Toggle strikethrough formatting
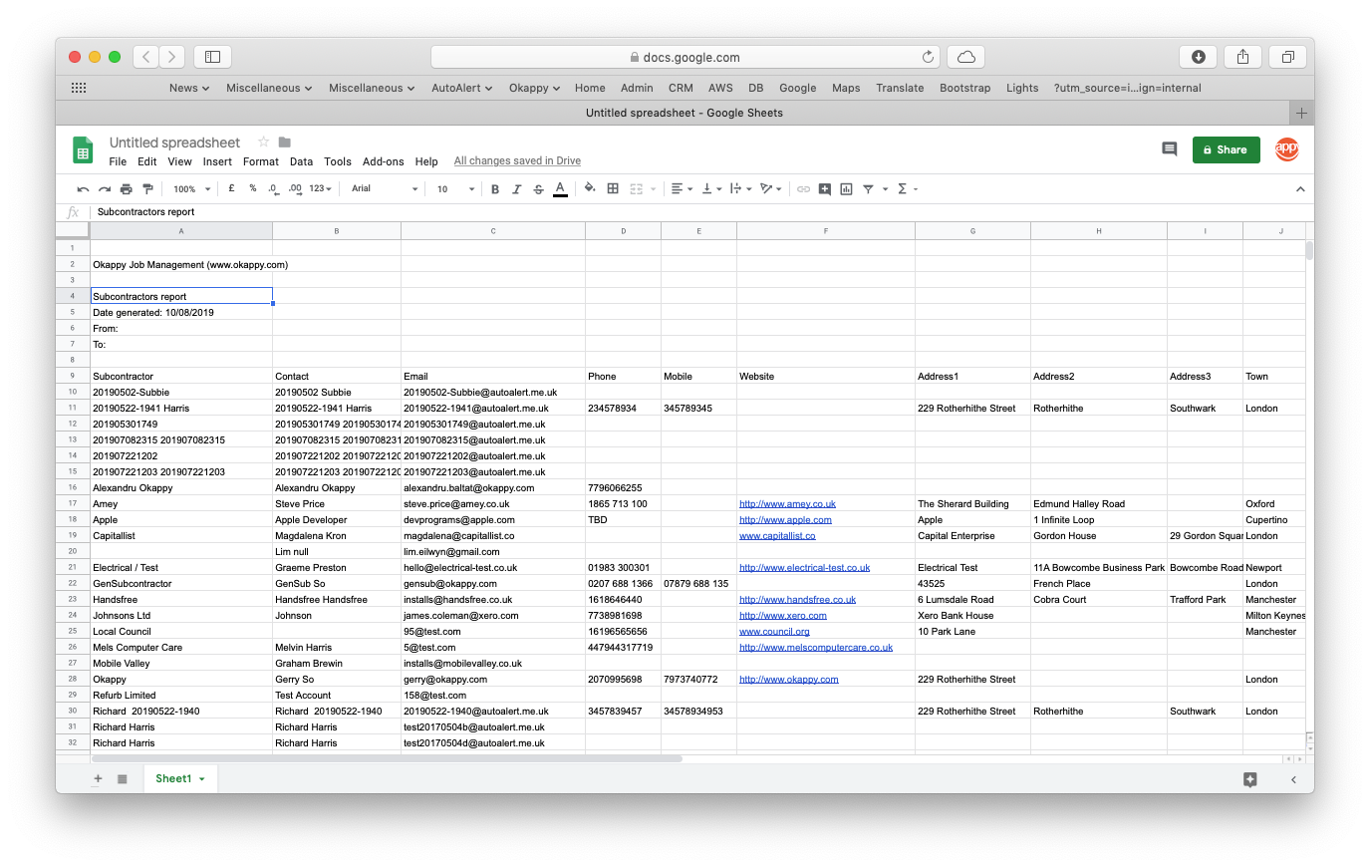 pyautogui.click(x=537, y=188)
